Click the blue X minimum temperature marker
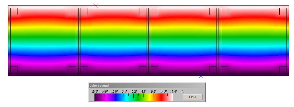294x107 pixels. [201, 76]
